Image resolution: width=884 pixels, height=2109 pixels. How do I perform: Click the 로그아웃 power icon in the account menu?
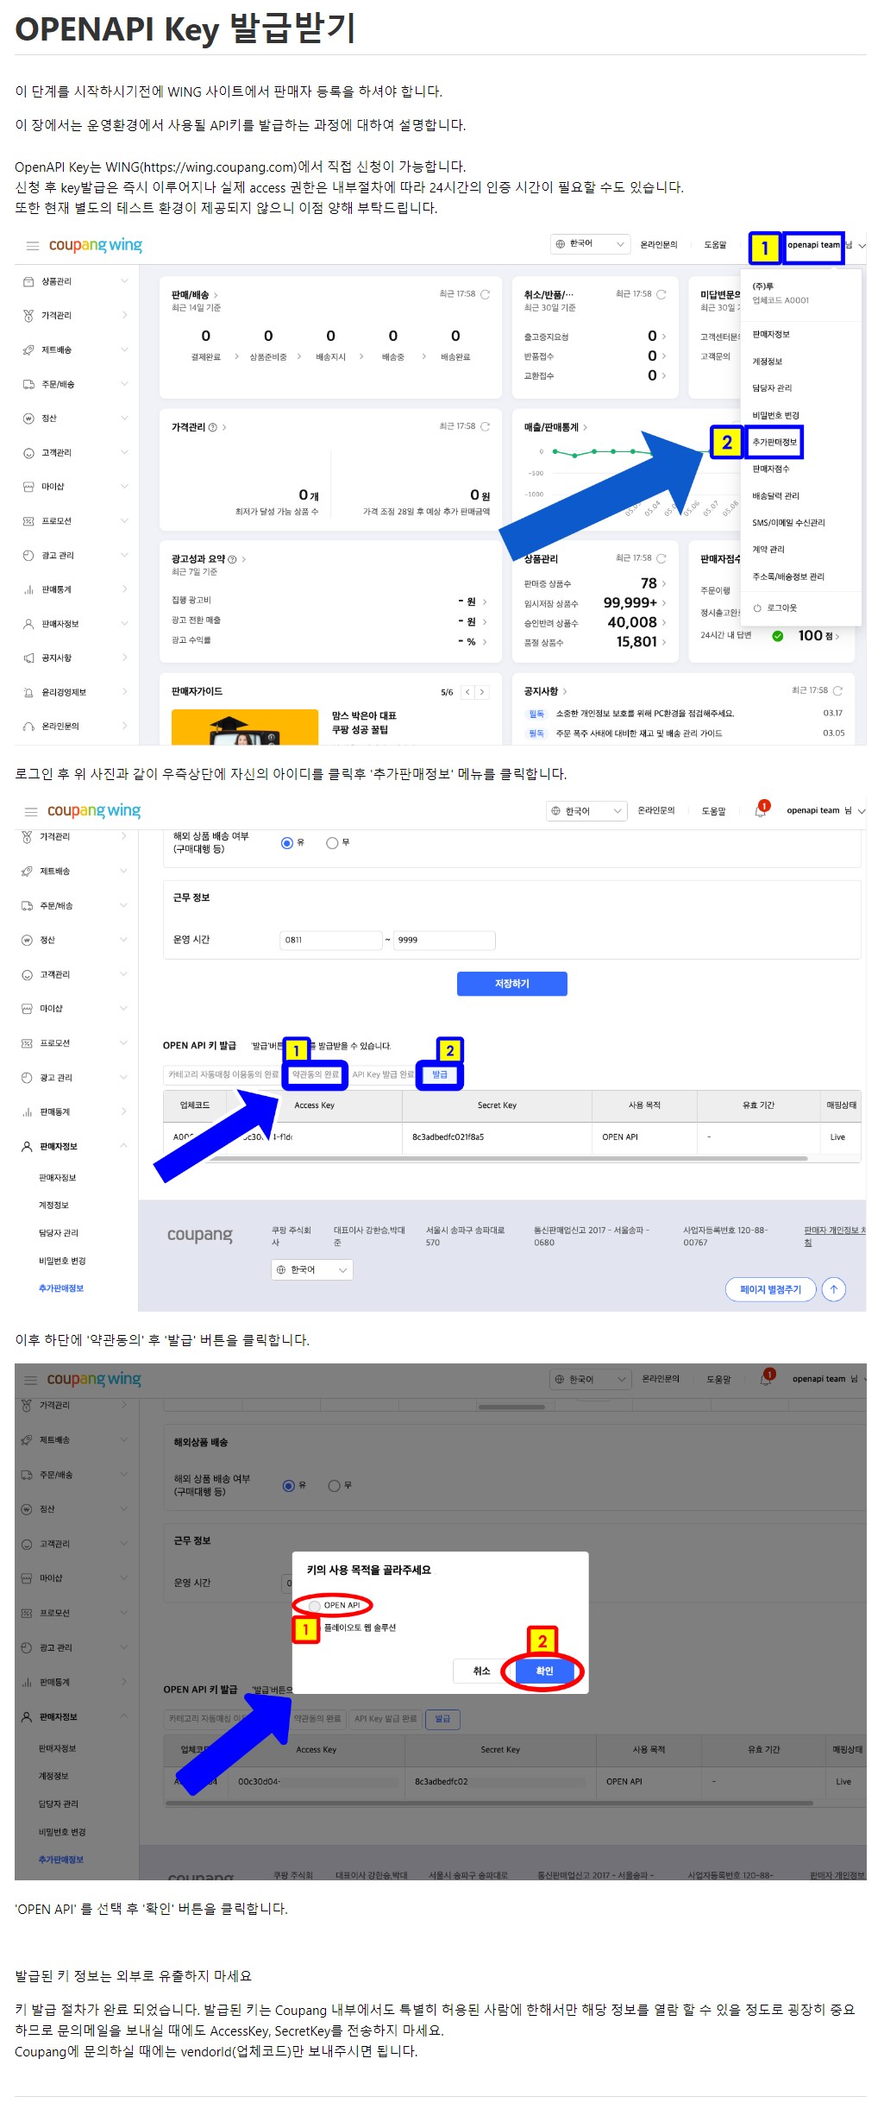point(757,608)
